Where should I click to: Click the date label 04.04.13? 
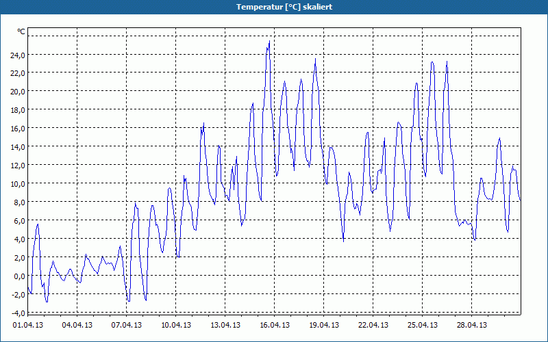(x=77, y=326)
